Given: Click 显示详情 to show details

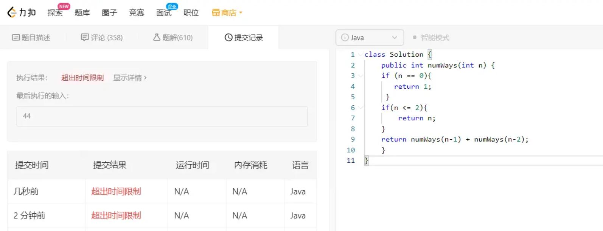Looking at the screenshot, I should (130, 78).
